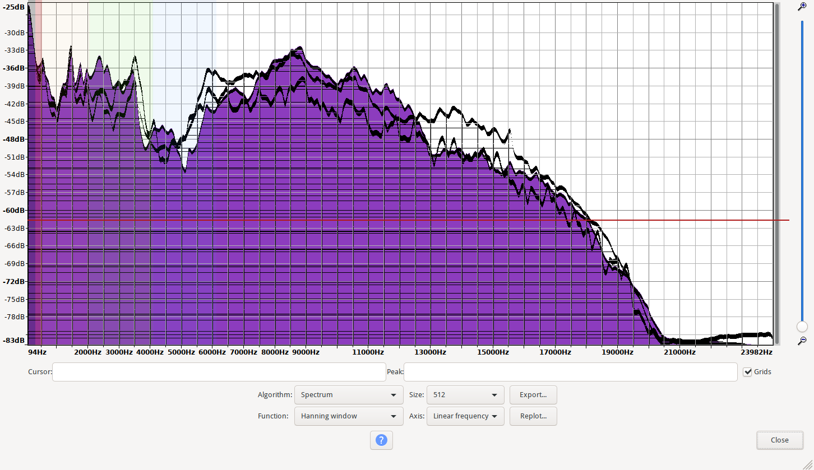Open the blue help question mark
The width and height of the screenshot is (814, 470).
(381, 440)
